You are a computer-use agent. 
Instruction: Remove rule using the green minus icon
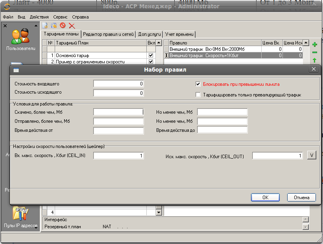(x=314, y=52)
